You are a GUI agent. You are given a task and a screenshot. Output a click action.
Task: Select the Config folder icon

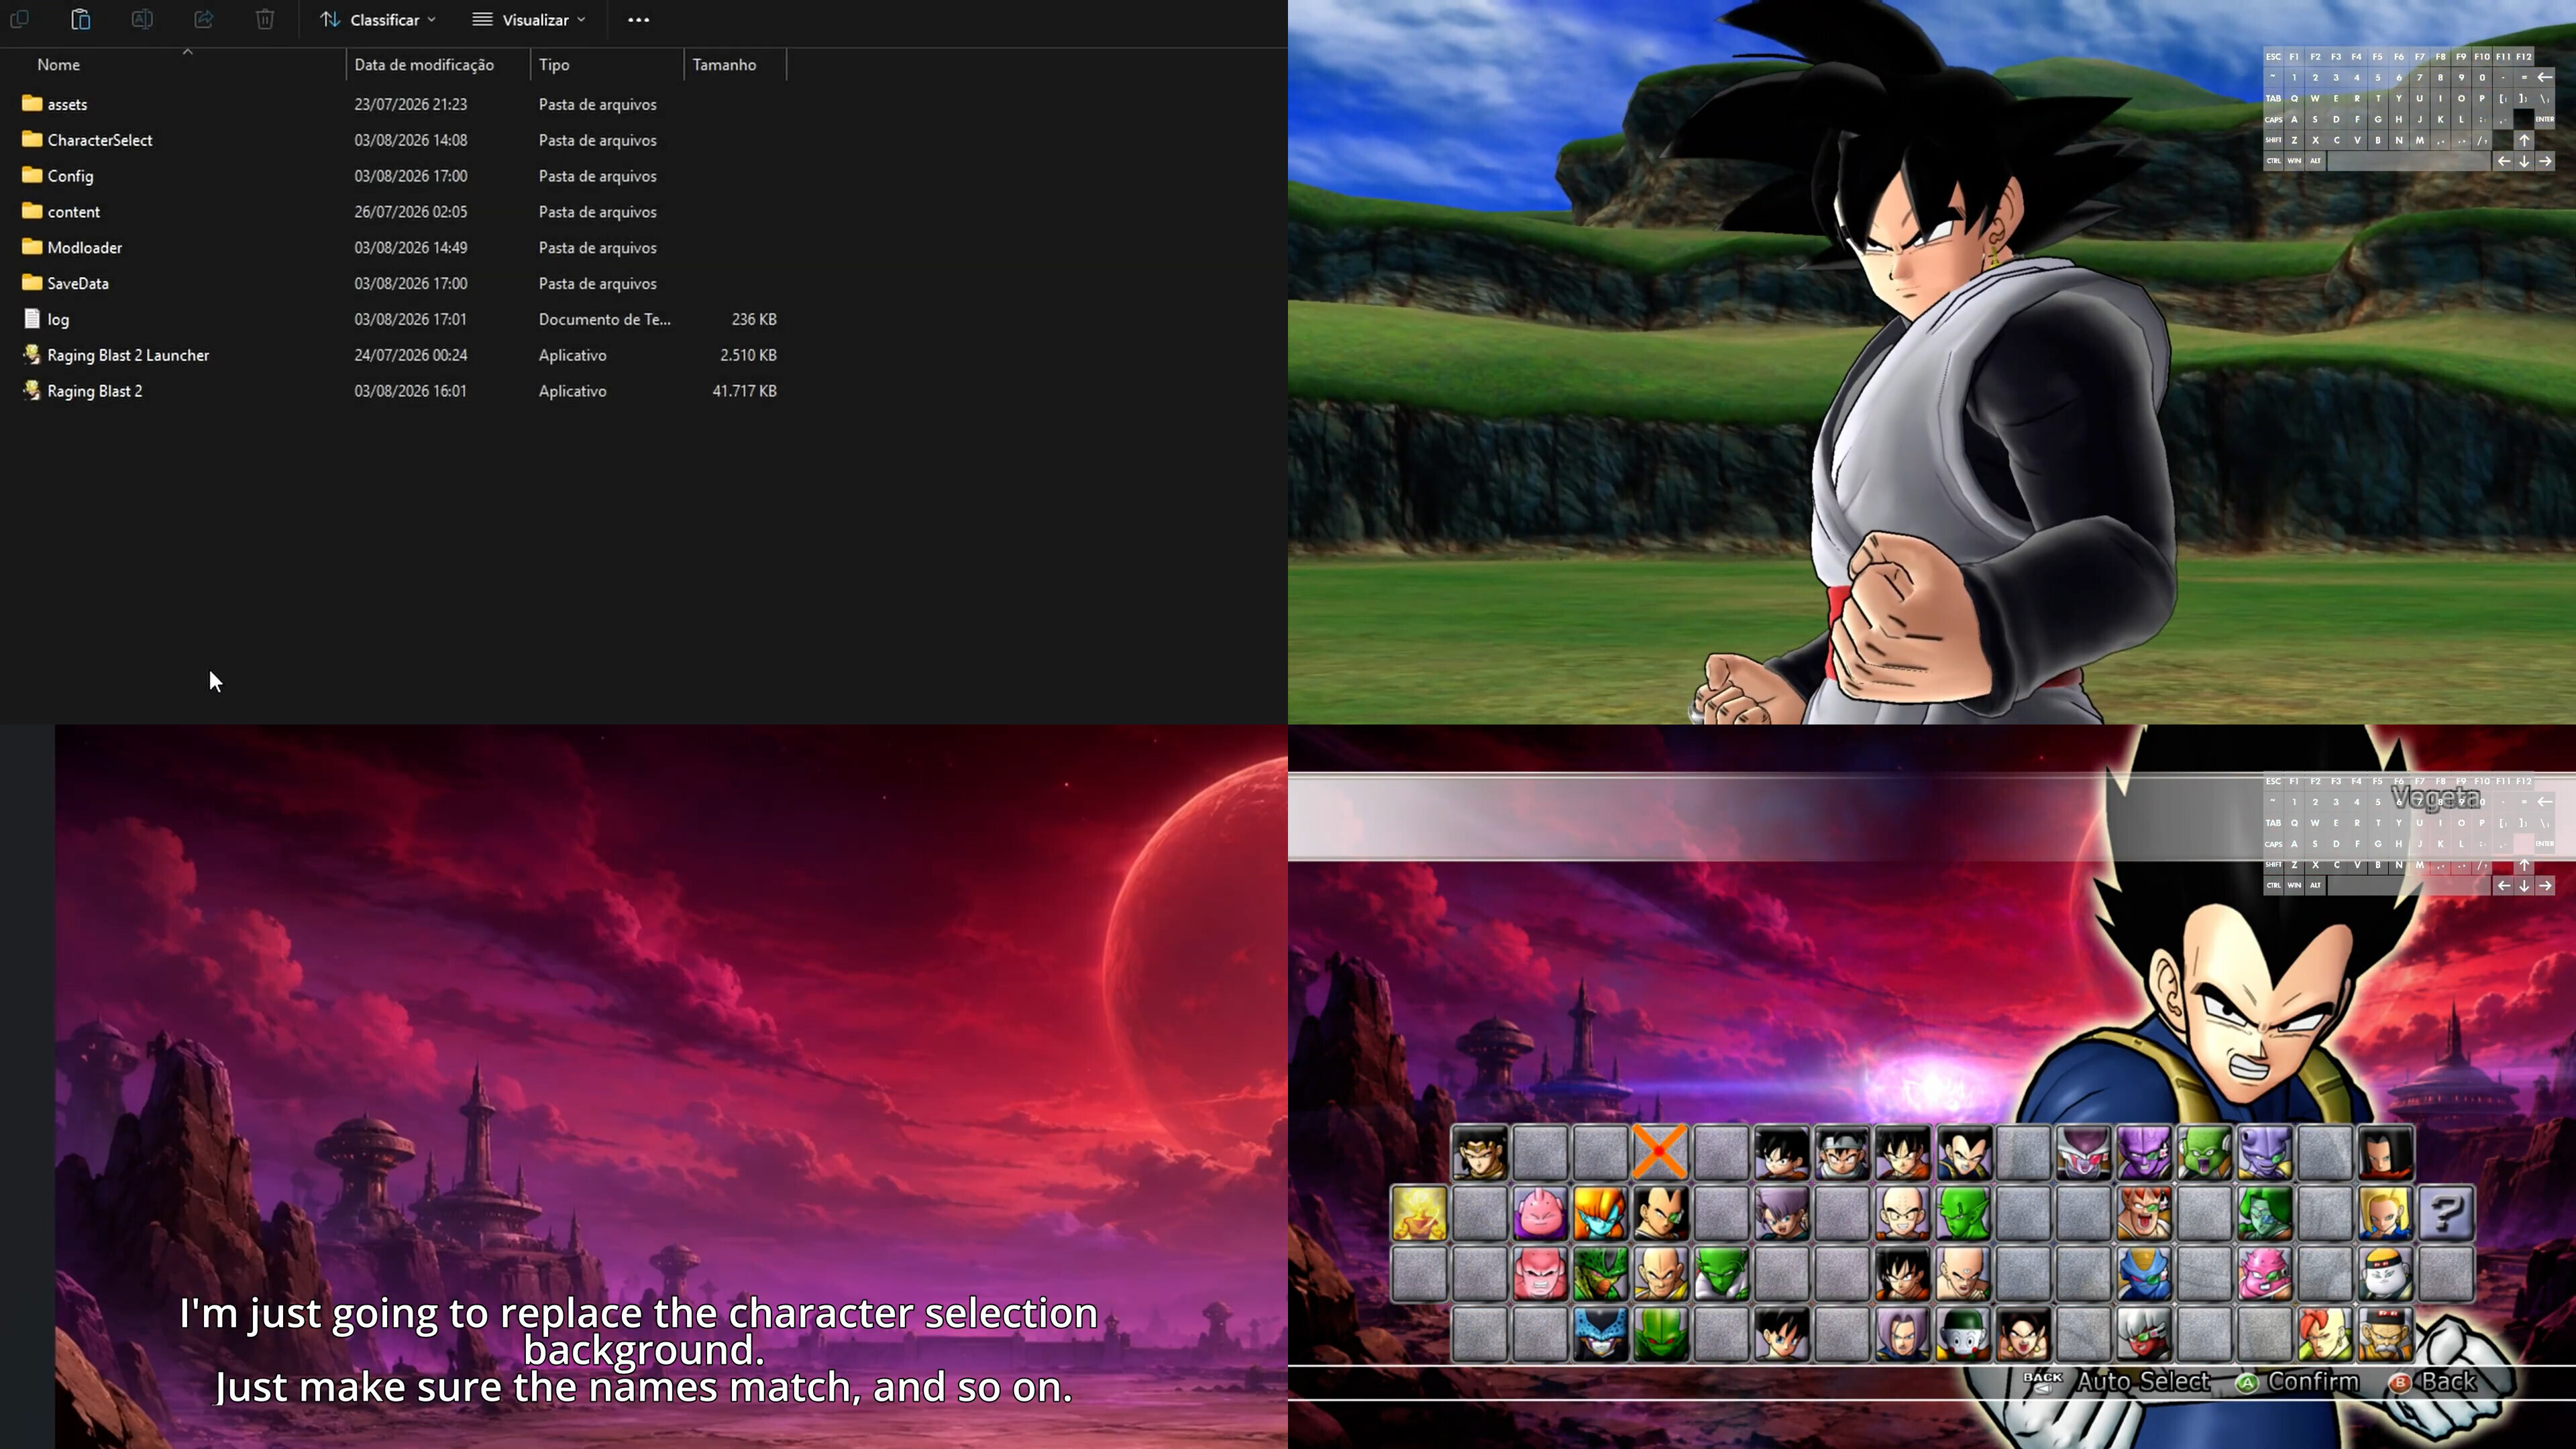click(x=32, y=175)
